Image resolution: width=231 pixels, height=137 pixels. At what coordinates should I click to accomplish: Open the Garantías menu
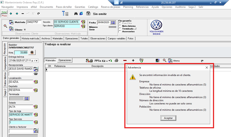(x=80, y=7)
